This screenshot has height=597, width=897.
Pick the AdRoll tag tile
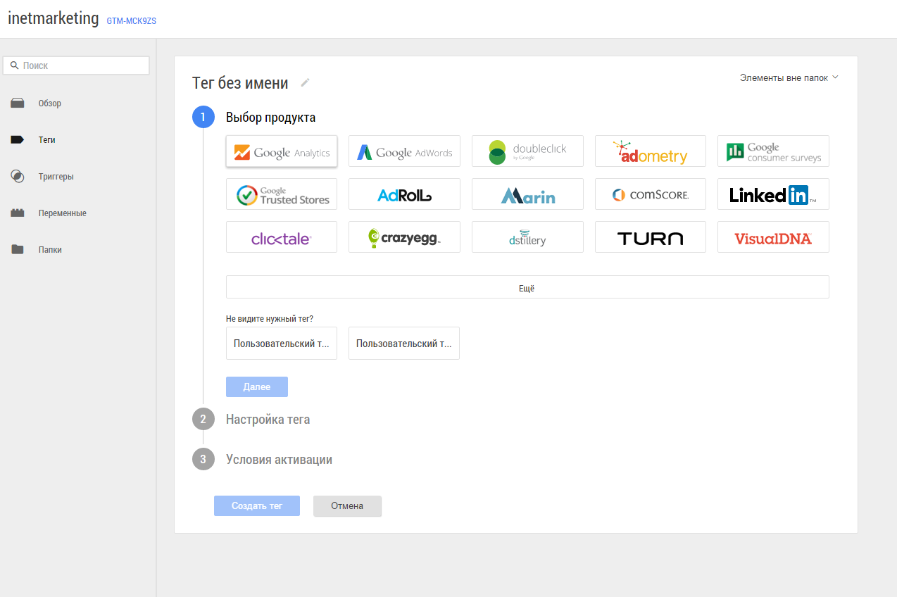(404, 194)
